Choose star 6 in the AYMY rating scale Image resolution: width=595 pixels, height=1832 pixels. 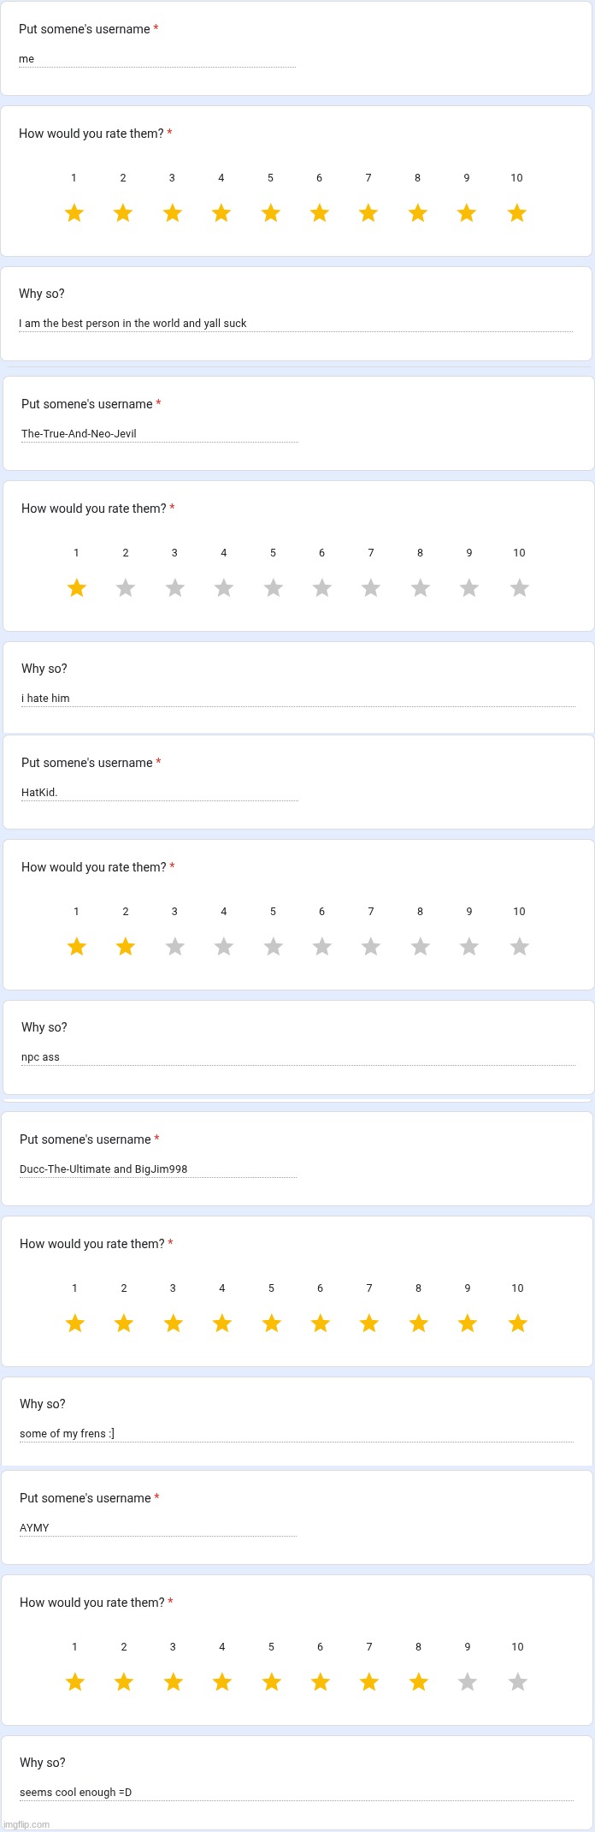click(x=319, y=1681)
